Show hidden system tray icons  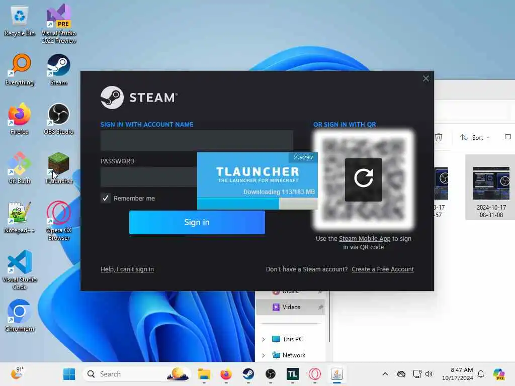click(x=385, y=374)
